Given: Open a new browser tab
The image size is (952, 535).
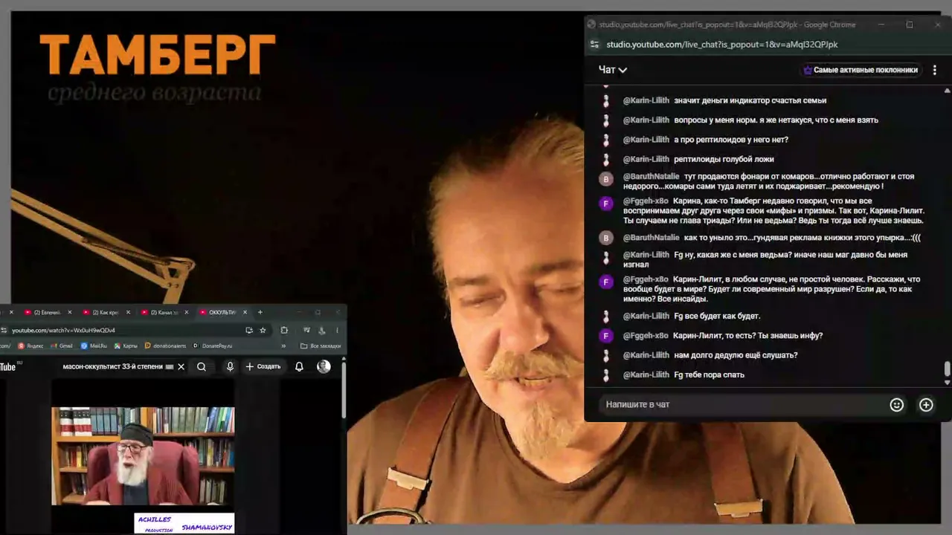Looking at the screenshot, I should (x=260, y=312).
